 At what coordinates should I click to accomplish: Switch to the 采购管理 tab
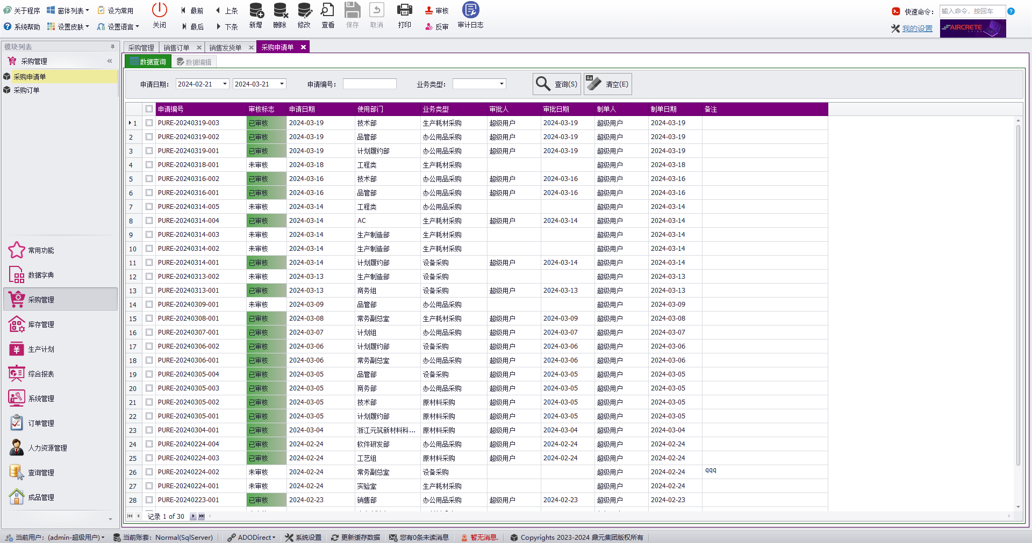click(141, 48)
